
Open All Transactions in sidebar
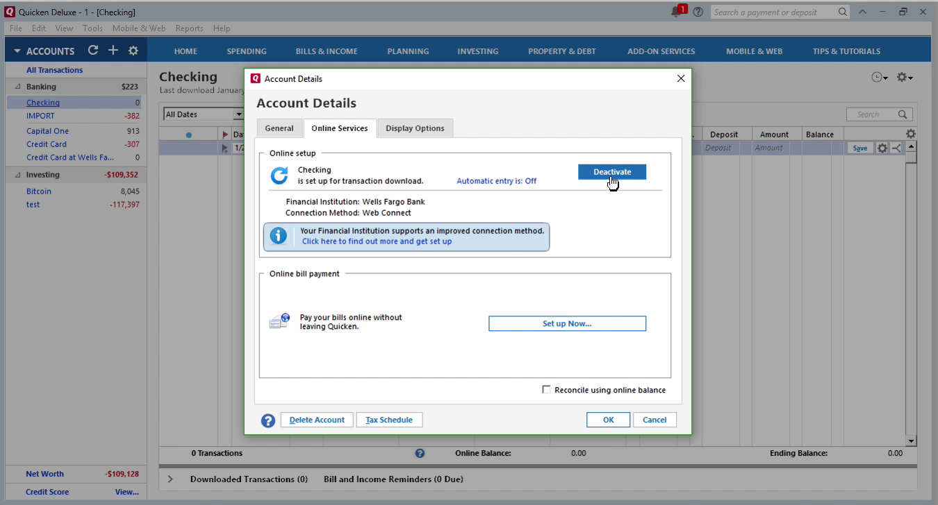[x=54, y=70]
